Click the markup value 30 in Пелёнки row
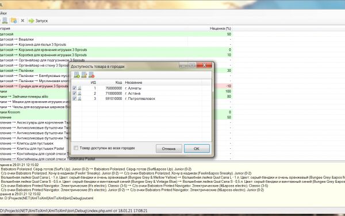Image resolution: width=345 pixels, height=216 pixels. [x=229, y=71]
